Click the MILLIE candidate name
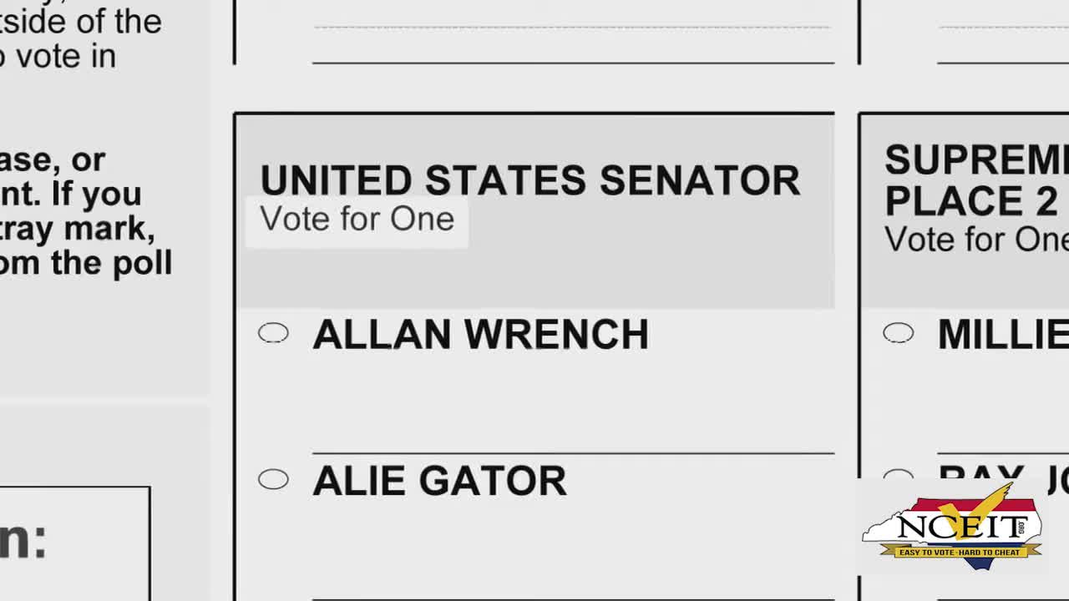This screenshot has height=601, width=1069. pos(1002,335)
